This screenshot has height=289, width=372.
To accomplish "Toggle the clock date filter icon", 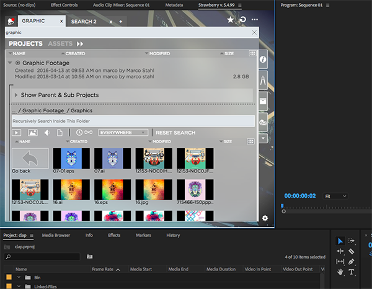I will coord(79,133).
